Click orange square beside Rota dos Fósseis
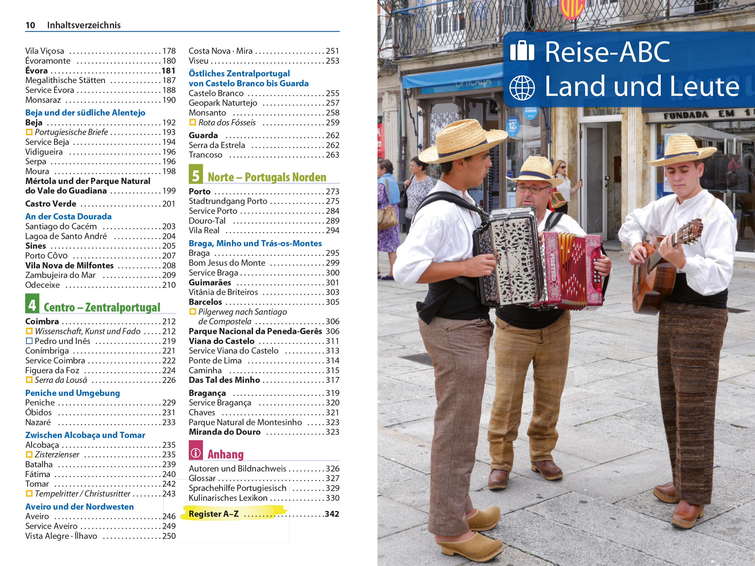This screenshot has height=566, width=755. click(x=193, y=122)
